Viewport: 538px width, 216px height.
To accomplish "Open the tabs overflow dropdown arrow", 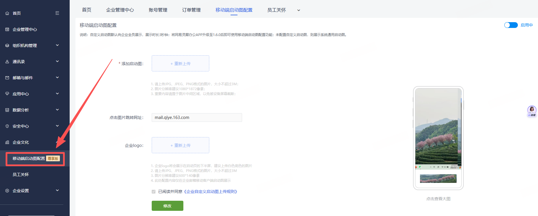I will tap(299, 10).
